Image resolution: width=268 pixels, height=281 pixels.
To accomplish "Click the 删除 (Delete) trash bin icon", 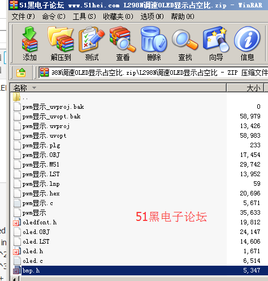I will (x=154, y=39).
